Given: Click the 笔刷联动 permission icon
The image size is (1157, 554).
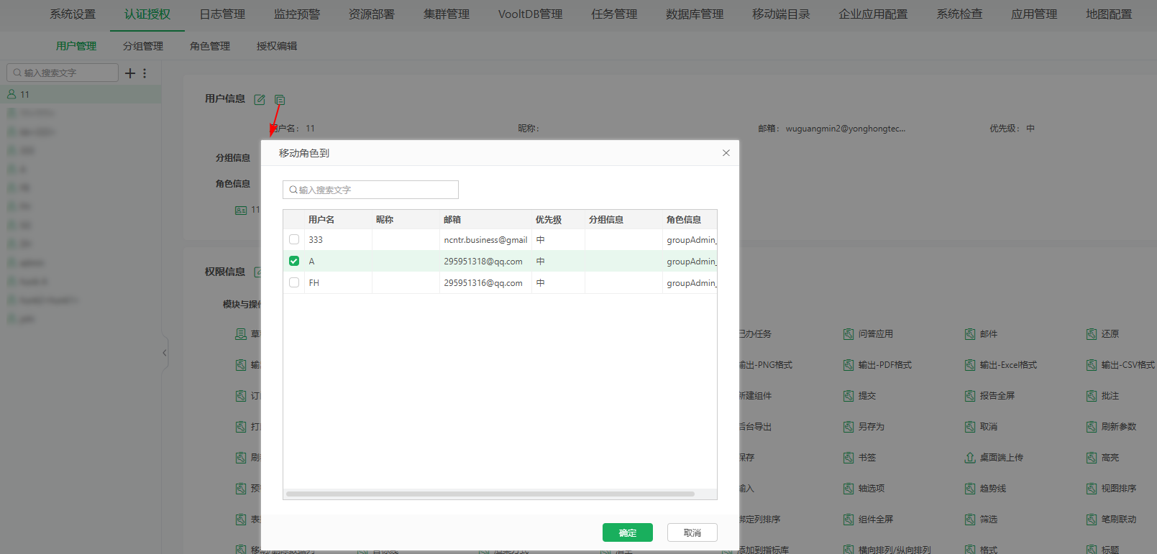Looking at the screenshot, I should tap(1092, 520).
